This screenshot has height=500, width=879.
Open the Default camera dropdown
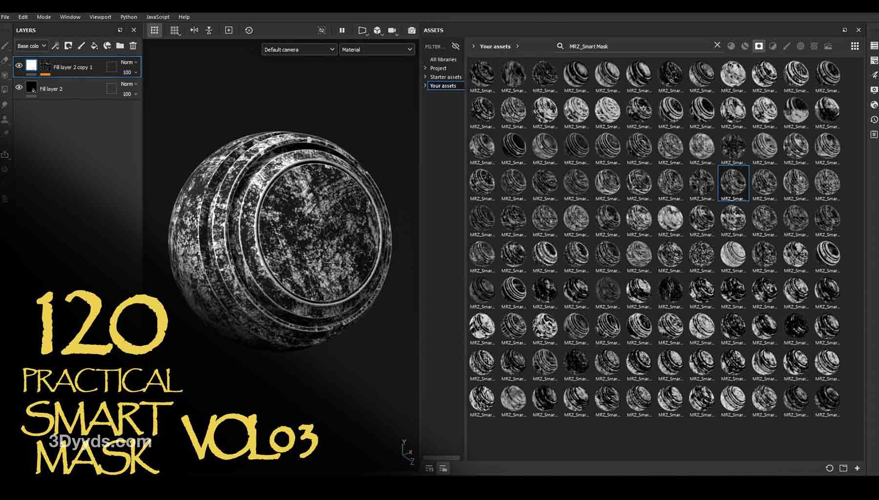[299, 49]
